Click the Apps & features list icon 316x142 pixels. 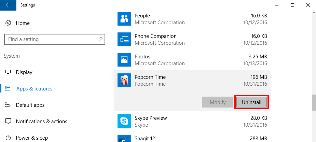coord(8,89)
